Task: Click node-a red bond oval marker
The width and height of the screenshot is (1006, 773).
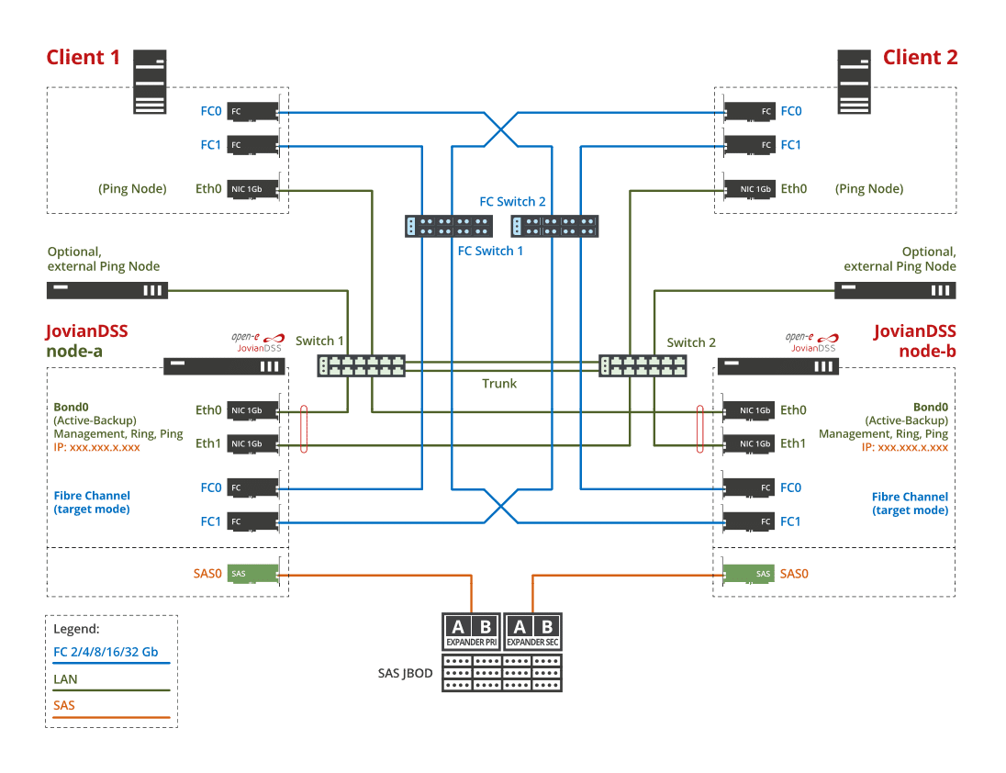Action: tap(304, 429)
